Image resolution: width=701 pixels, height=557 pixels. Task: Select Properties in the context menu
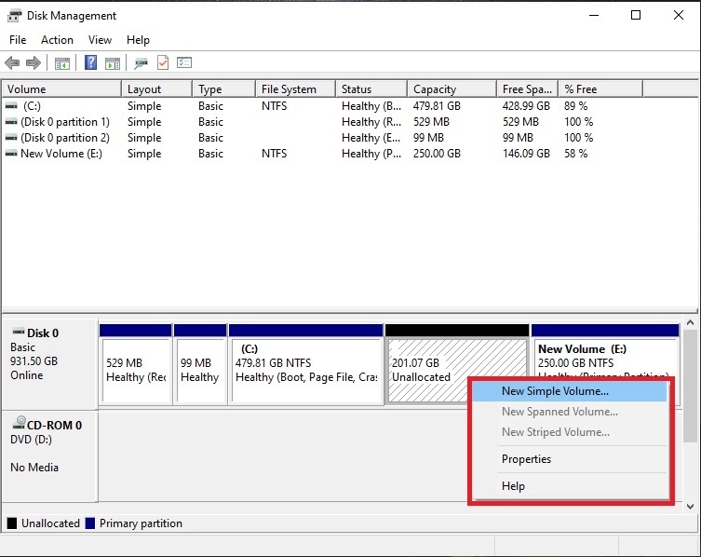pyautogui.click(x=526, y=459)
